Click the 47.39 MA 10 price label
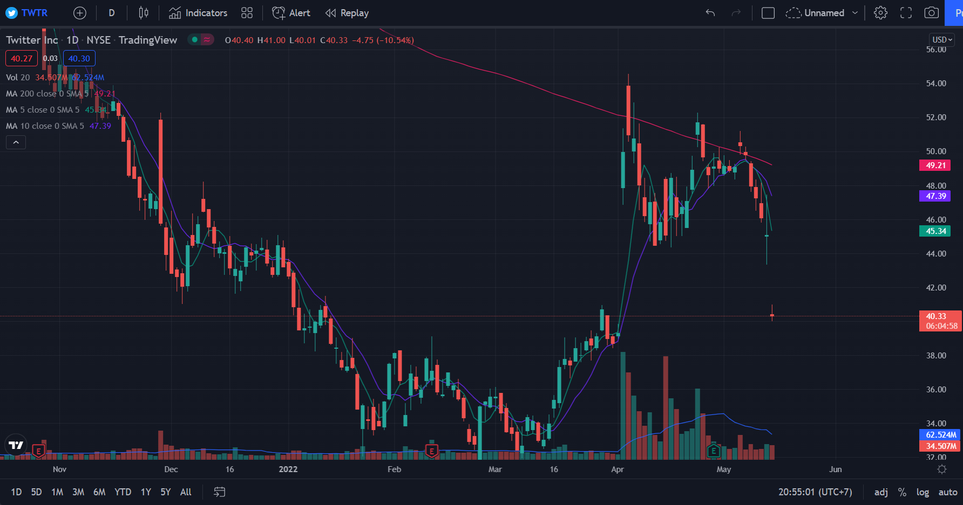The height and width of the screenshot is (505, 963). [935, 196]
